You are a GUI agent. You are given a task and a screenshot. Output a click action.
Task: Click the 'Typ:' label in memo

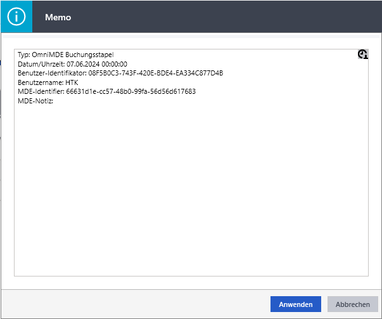click(x=24, y=55)
